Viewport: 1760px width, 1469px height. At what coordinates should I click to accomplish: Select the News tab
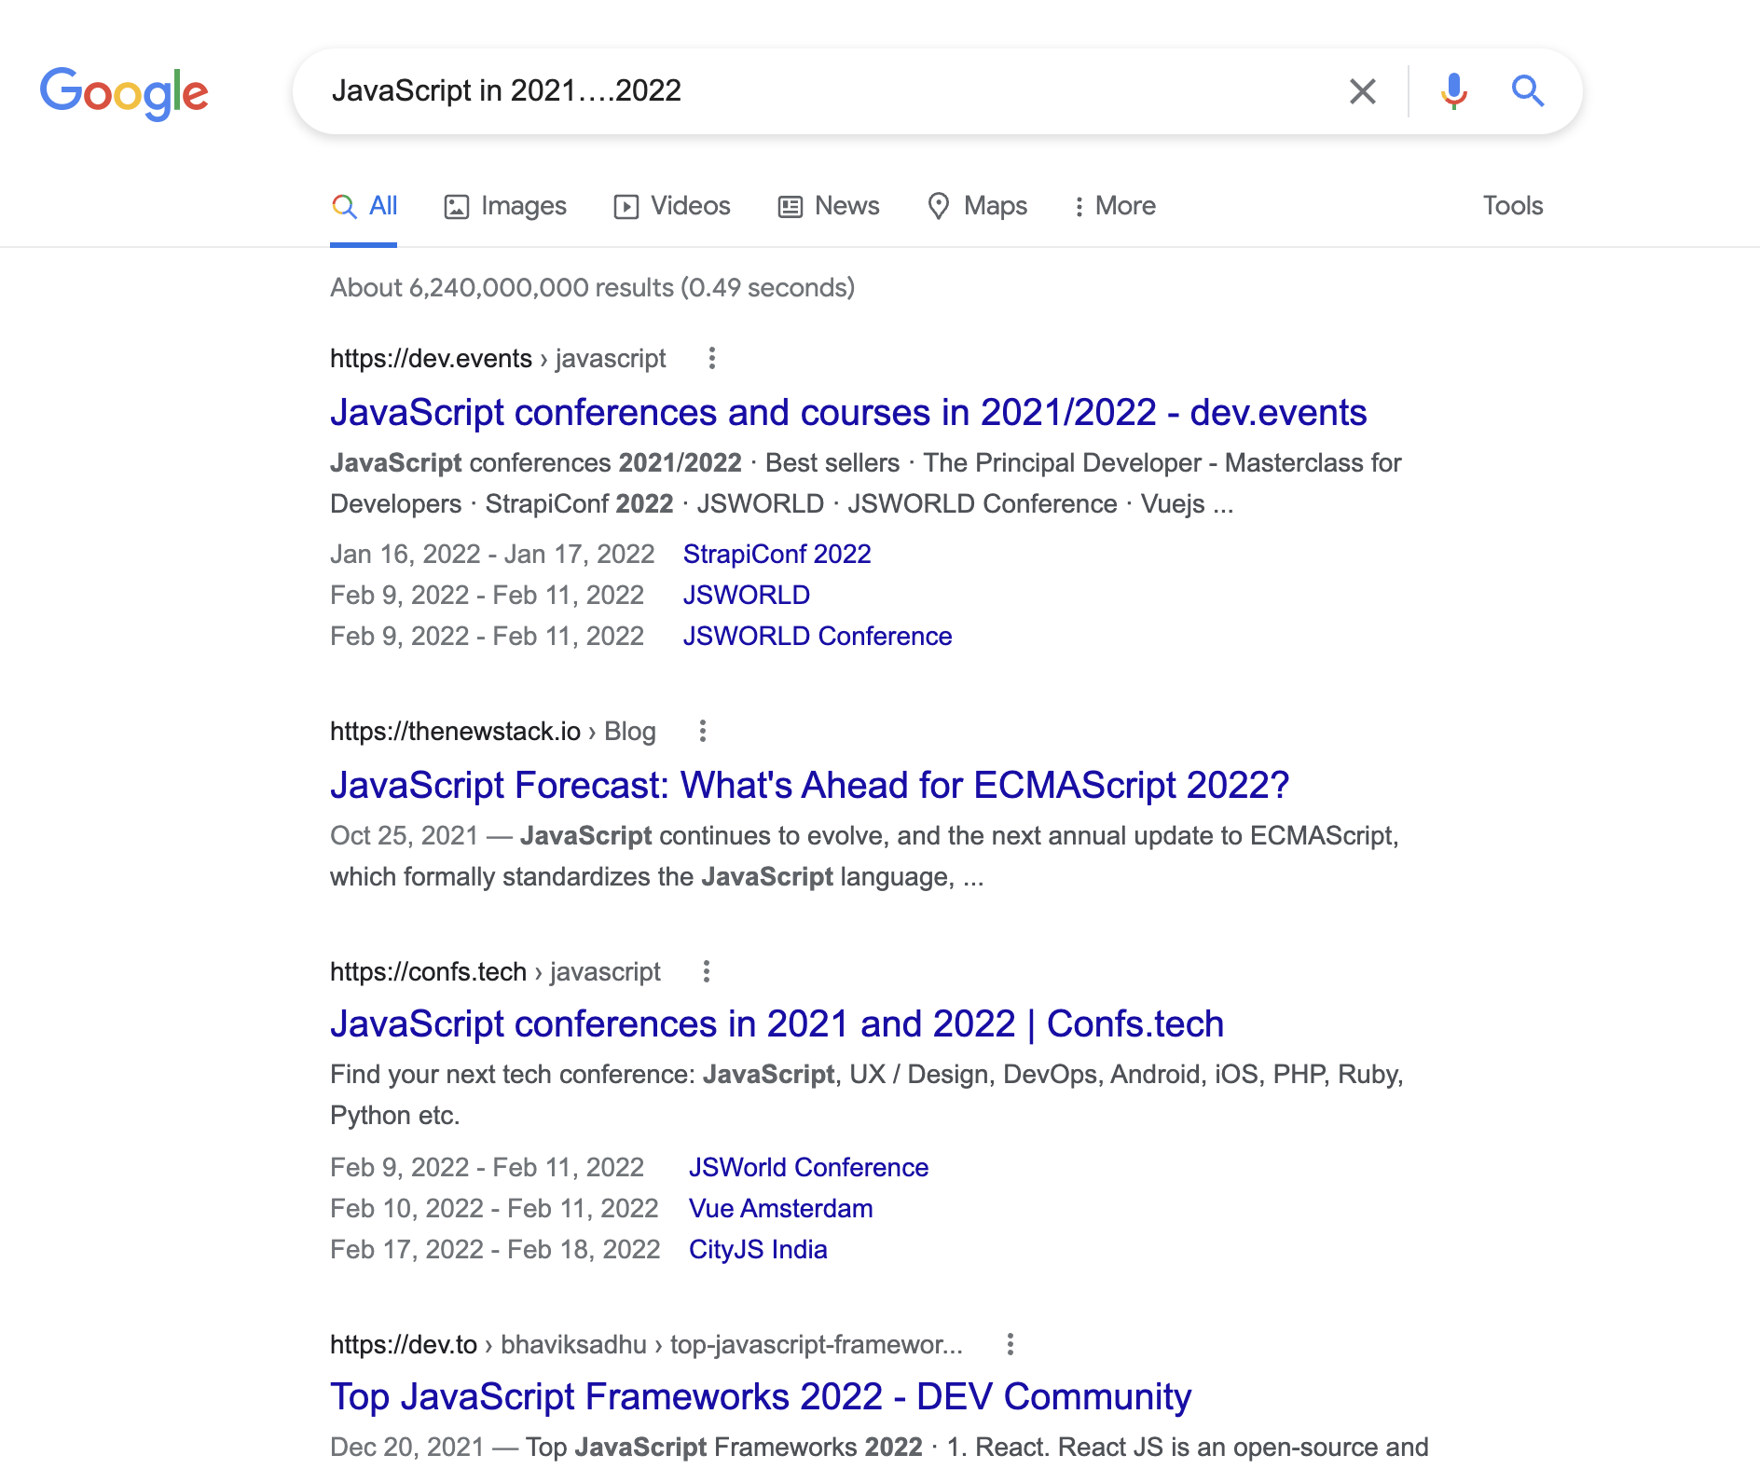tap(829, 206)
